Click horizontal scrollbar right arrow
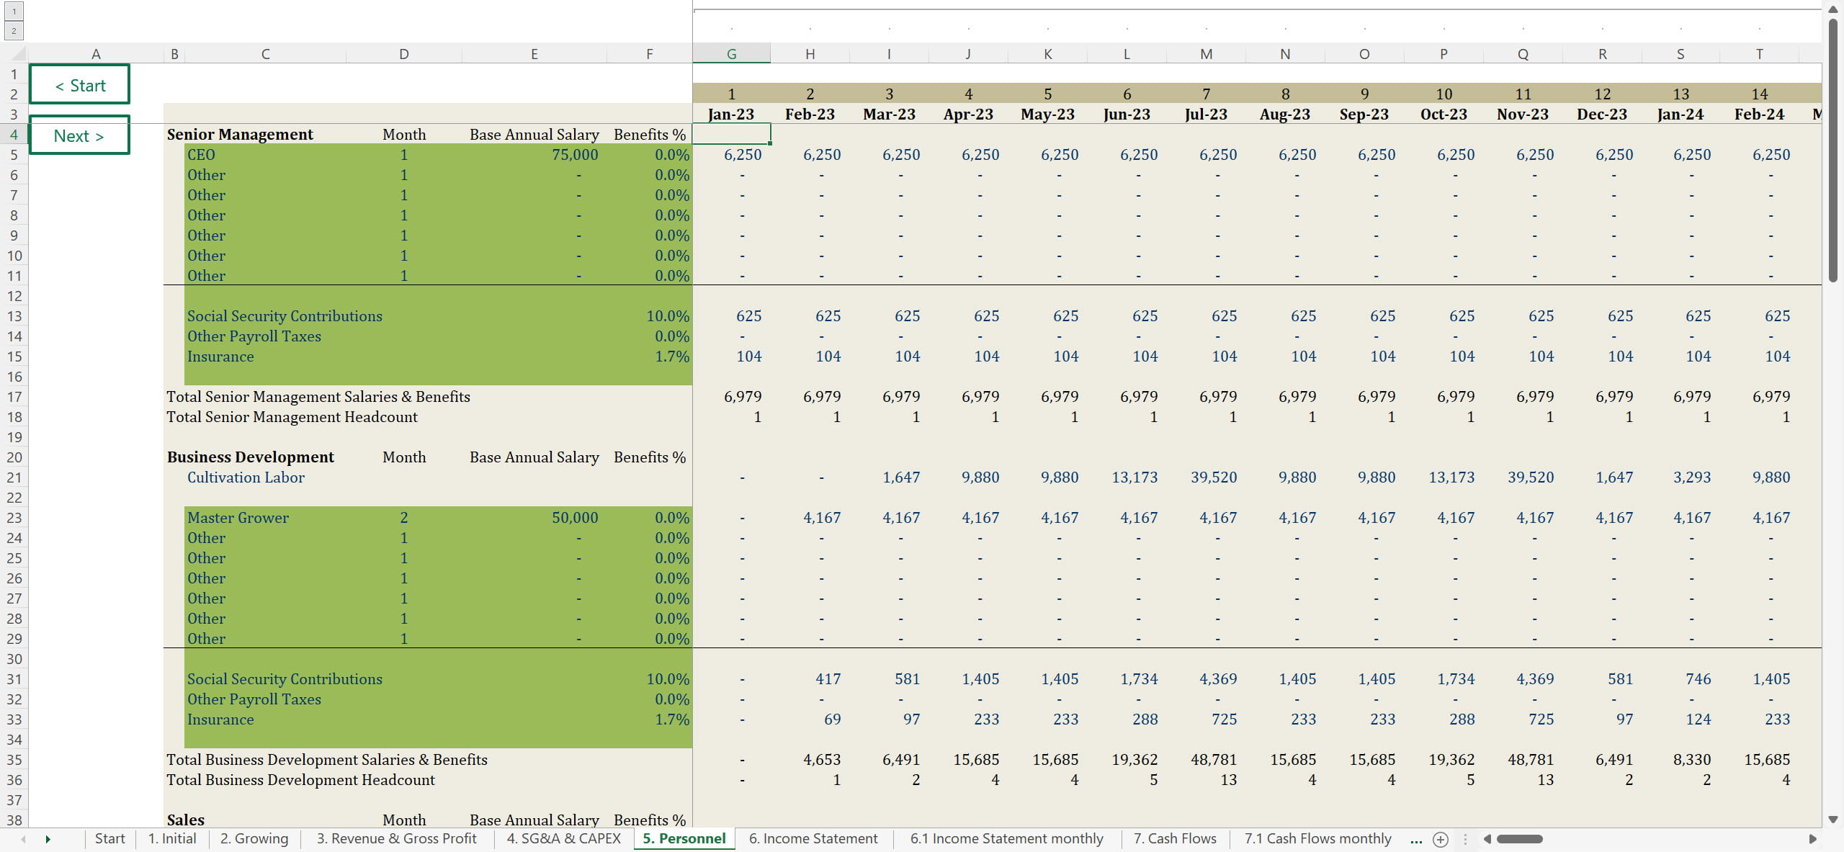This screenshot has width=1844, height=852. pos(1812,839)
